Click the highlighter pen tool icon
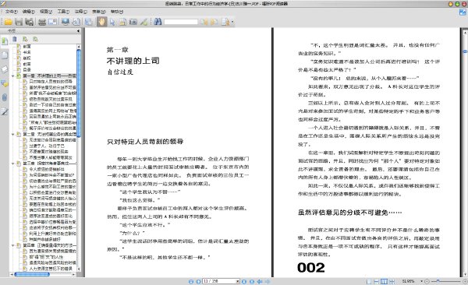Screen dimensions: 468x285 [x=144, y=22]
